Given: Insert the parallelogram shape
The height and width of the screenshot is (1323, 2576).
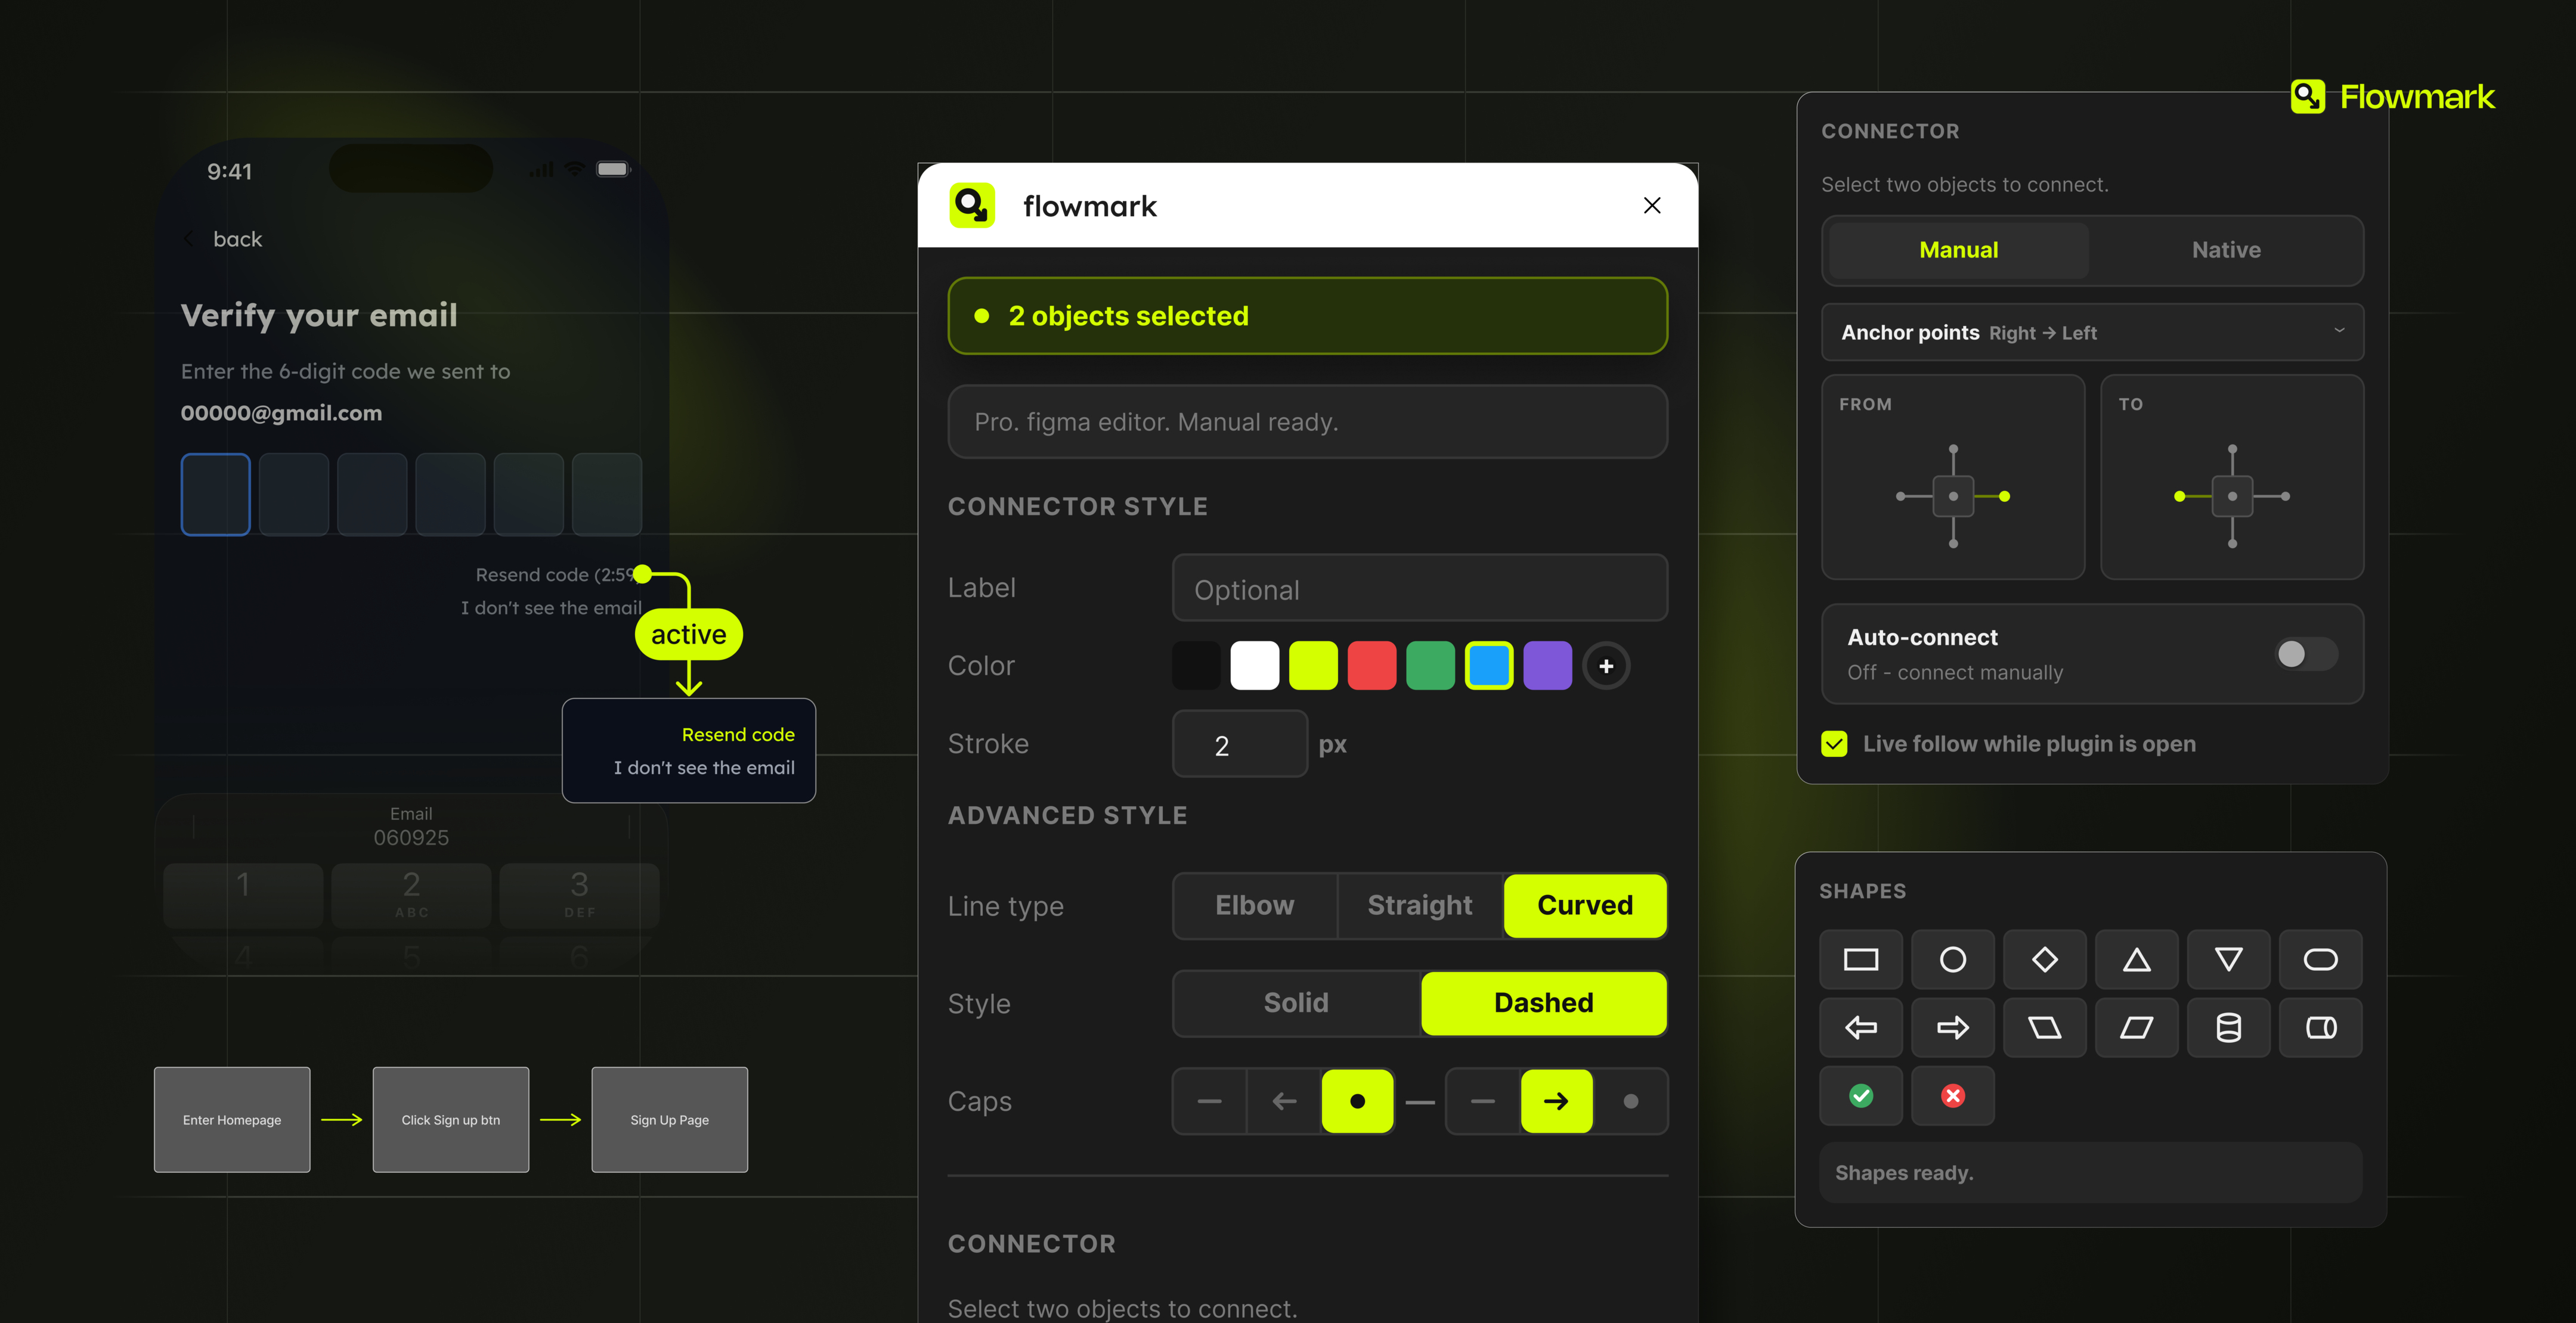Looking at the screenshot, I should (2136, 1027).
